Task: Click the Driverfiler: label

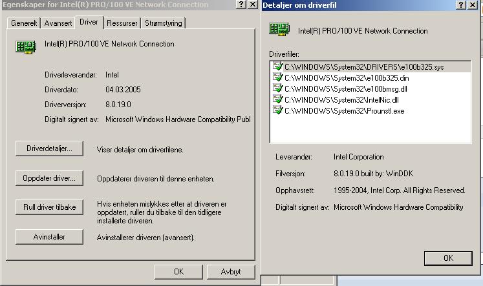Action: (284, 54)
